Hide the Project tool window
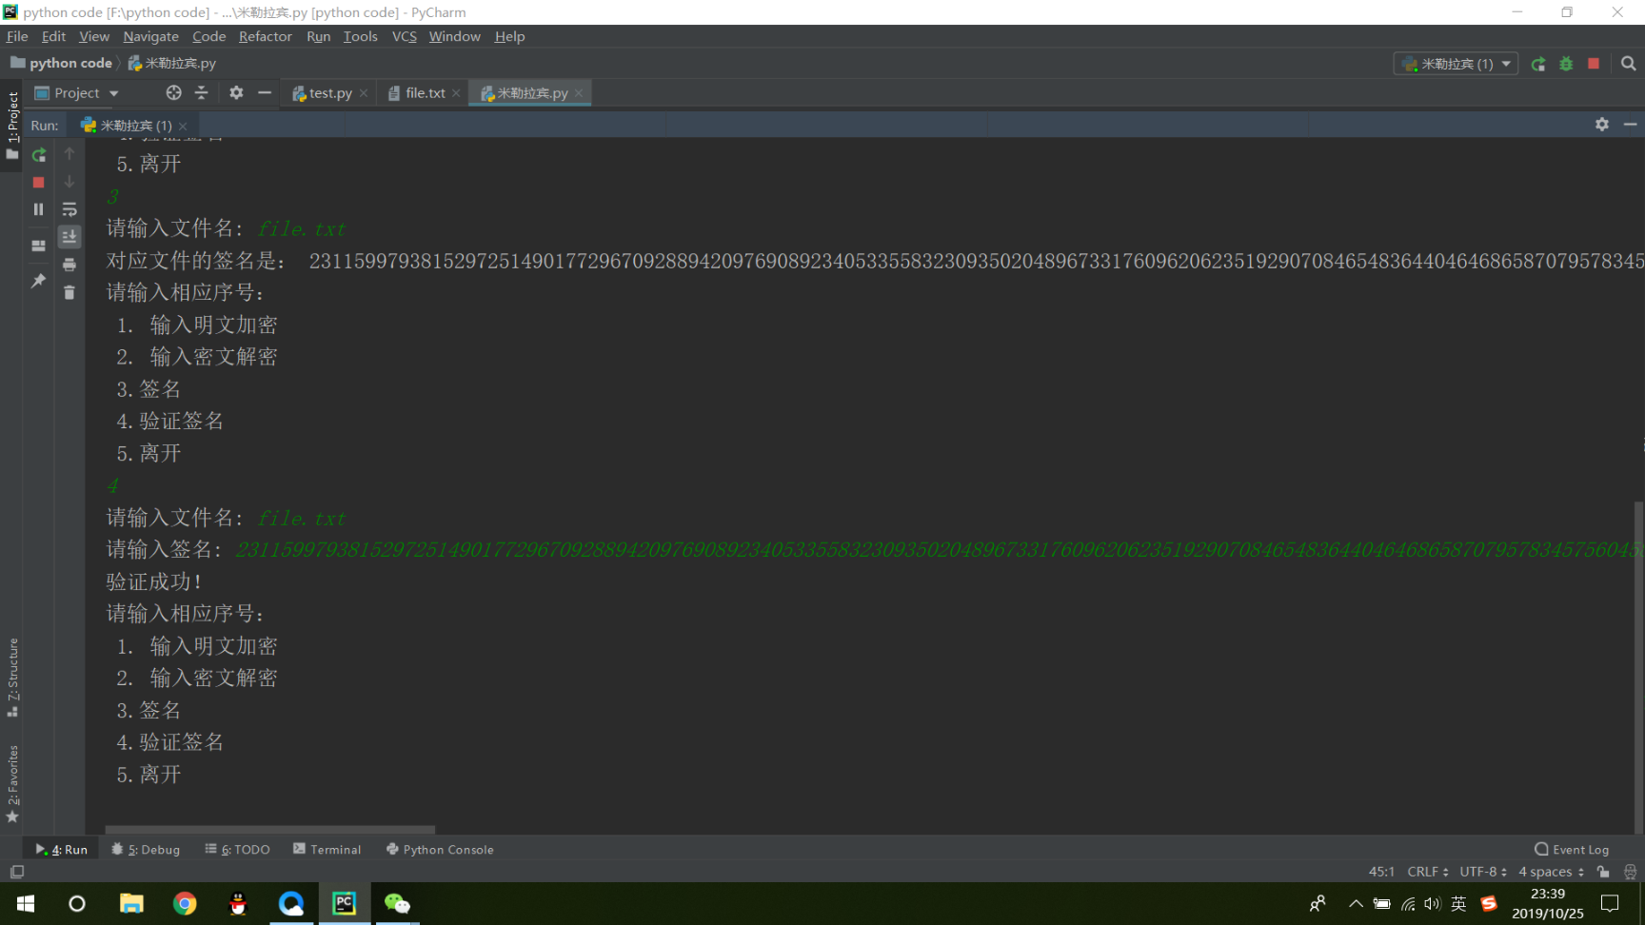The width and height of the screenshot is (1645, 925). tap(265, 92)
